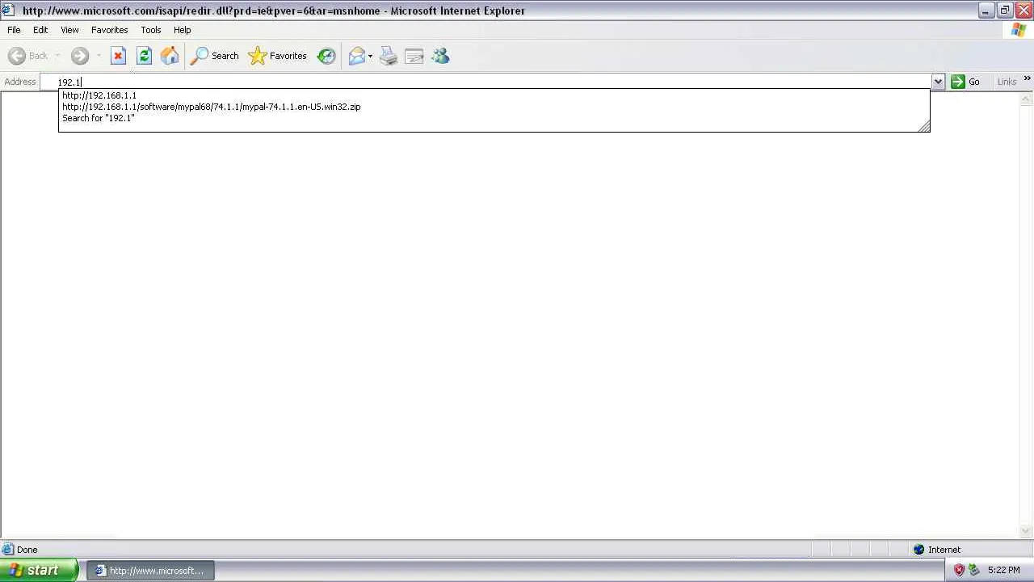Select the http://192.168.1.1 suggestion
Image resolution: width=1034 pixels, height=582 pixels.
click(x=494, y=95)
